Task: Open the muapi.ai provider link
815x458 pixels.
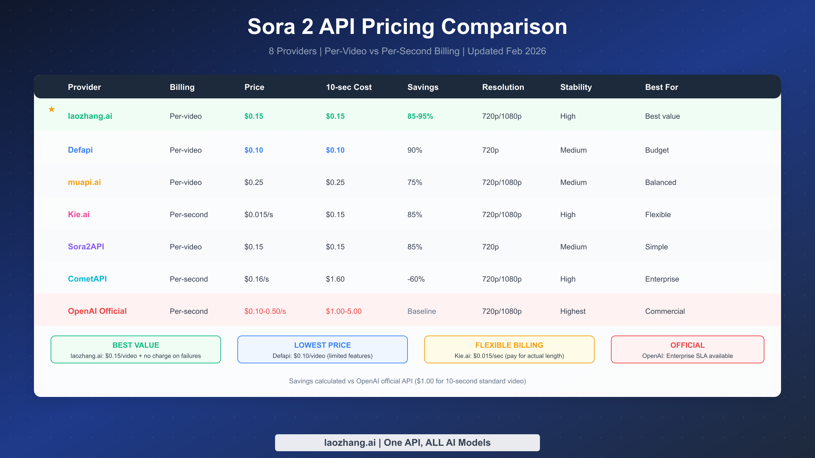Action: click(84, 182)
